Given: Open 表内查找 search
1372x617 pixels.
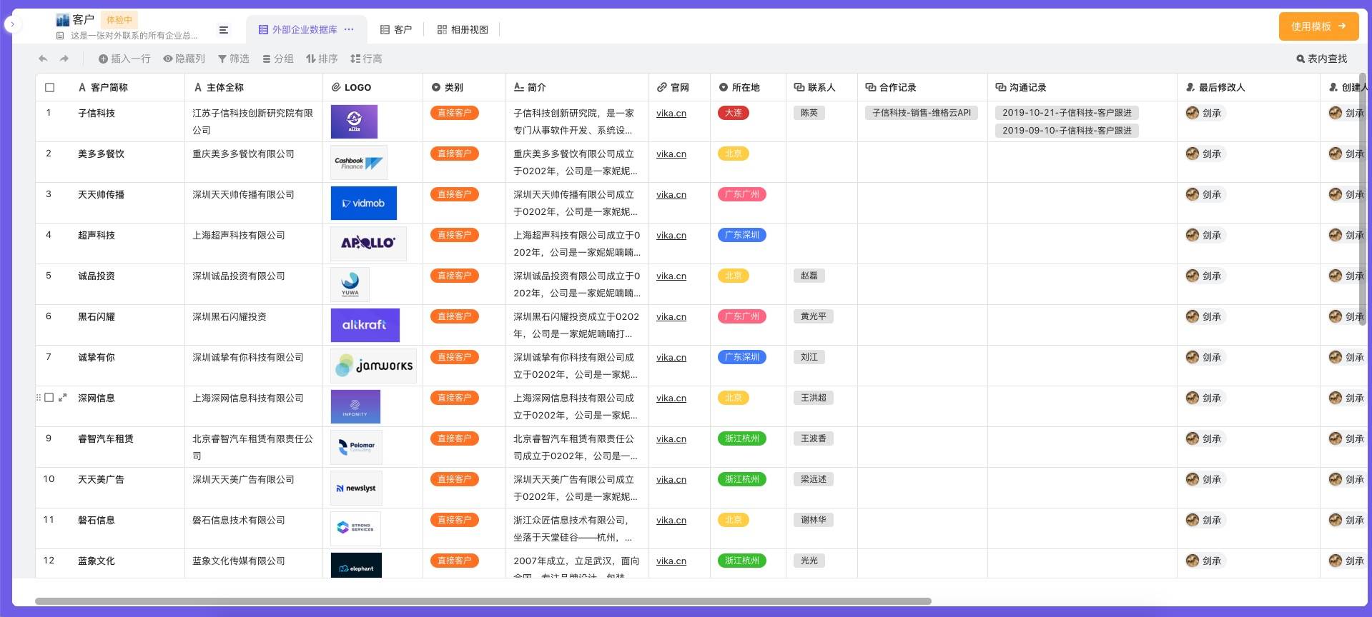Looking at the screenshot, I should click(1322, 59).
